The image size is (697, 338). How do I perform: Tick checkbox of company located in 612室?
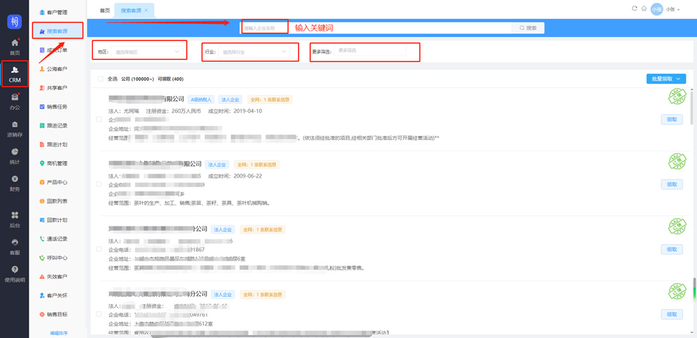tap(99, 314)
